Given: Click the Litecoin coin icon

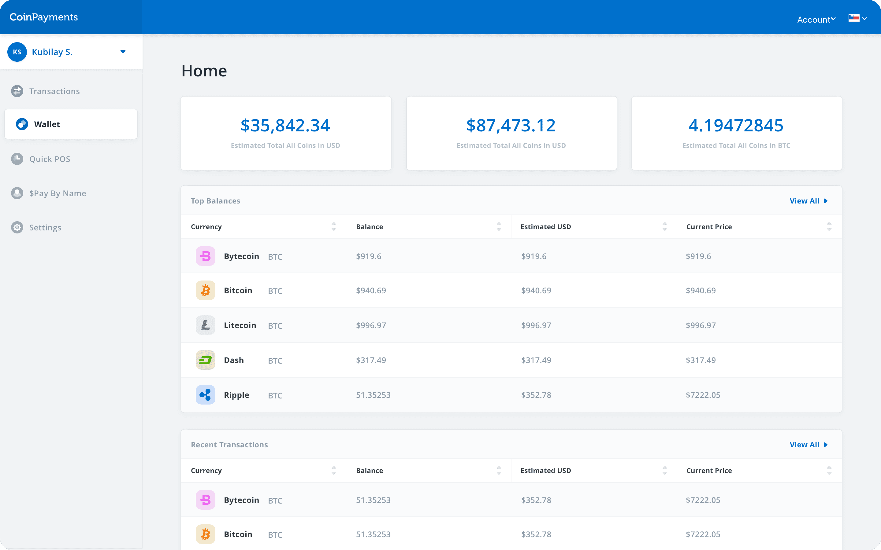Looking at the screenshot, I should click(x=205, y=325).
